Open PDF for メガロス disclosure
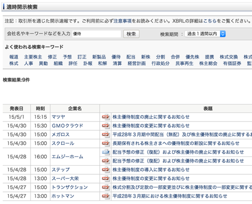 pyautogui.click(x=106, y=134)
